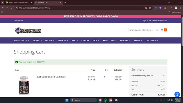Image resolution: width=183 pixels, height=103 pixels.
Task: Expand the HHC menu
Action: [x=75, y=40]
